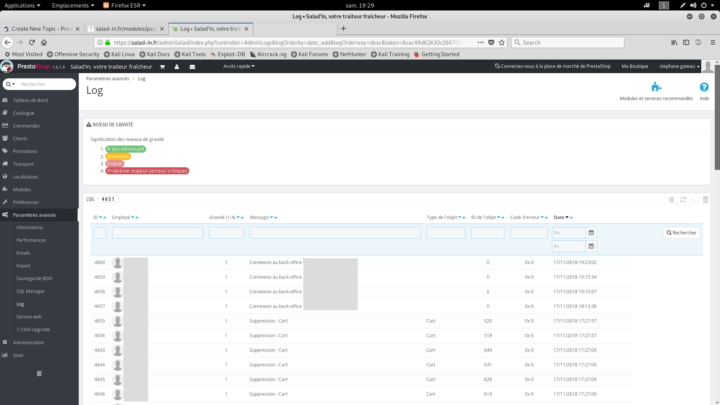Image resolution: width=720 pixels, height=405 pixels.
Task: Open Modules et services recommandés
Action: [656, 87]
